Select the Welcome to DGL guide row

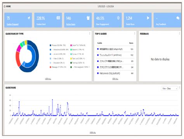pos(115,73)
